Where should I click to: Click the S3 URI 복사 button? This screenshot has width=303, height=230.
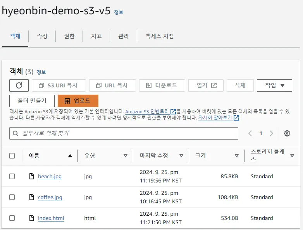pos(59,85)
